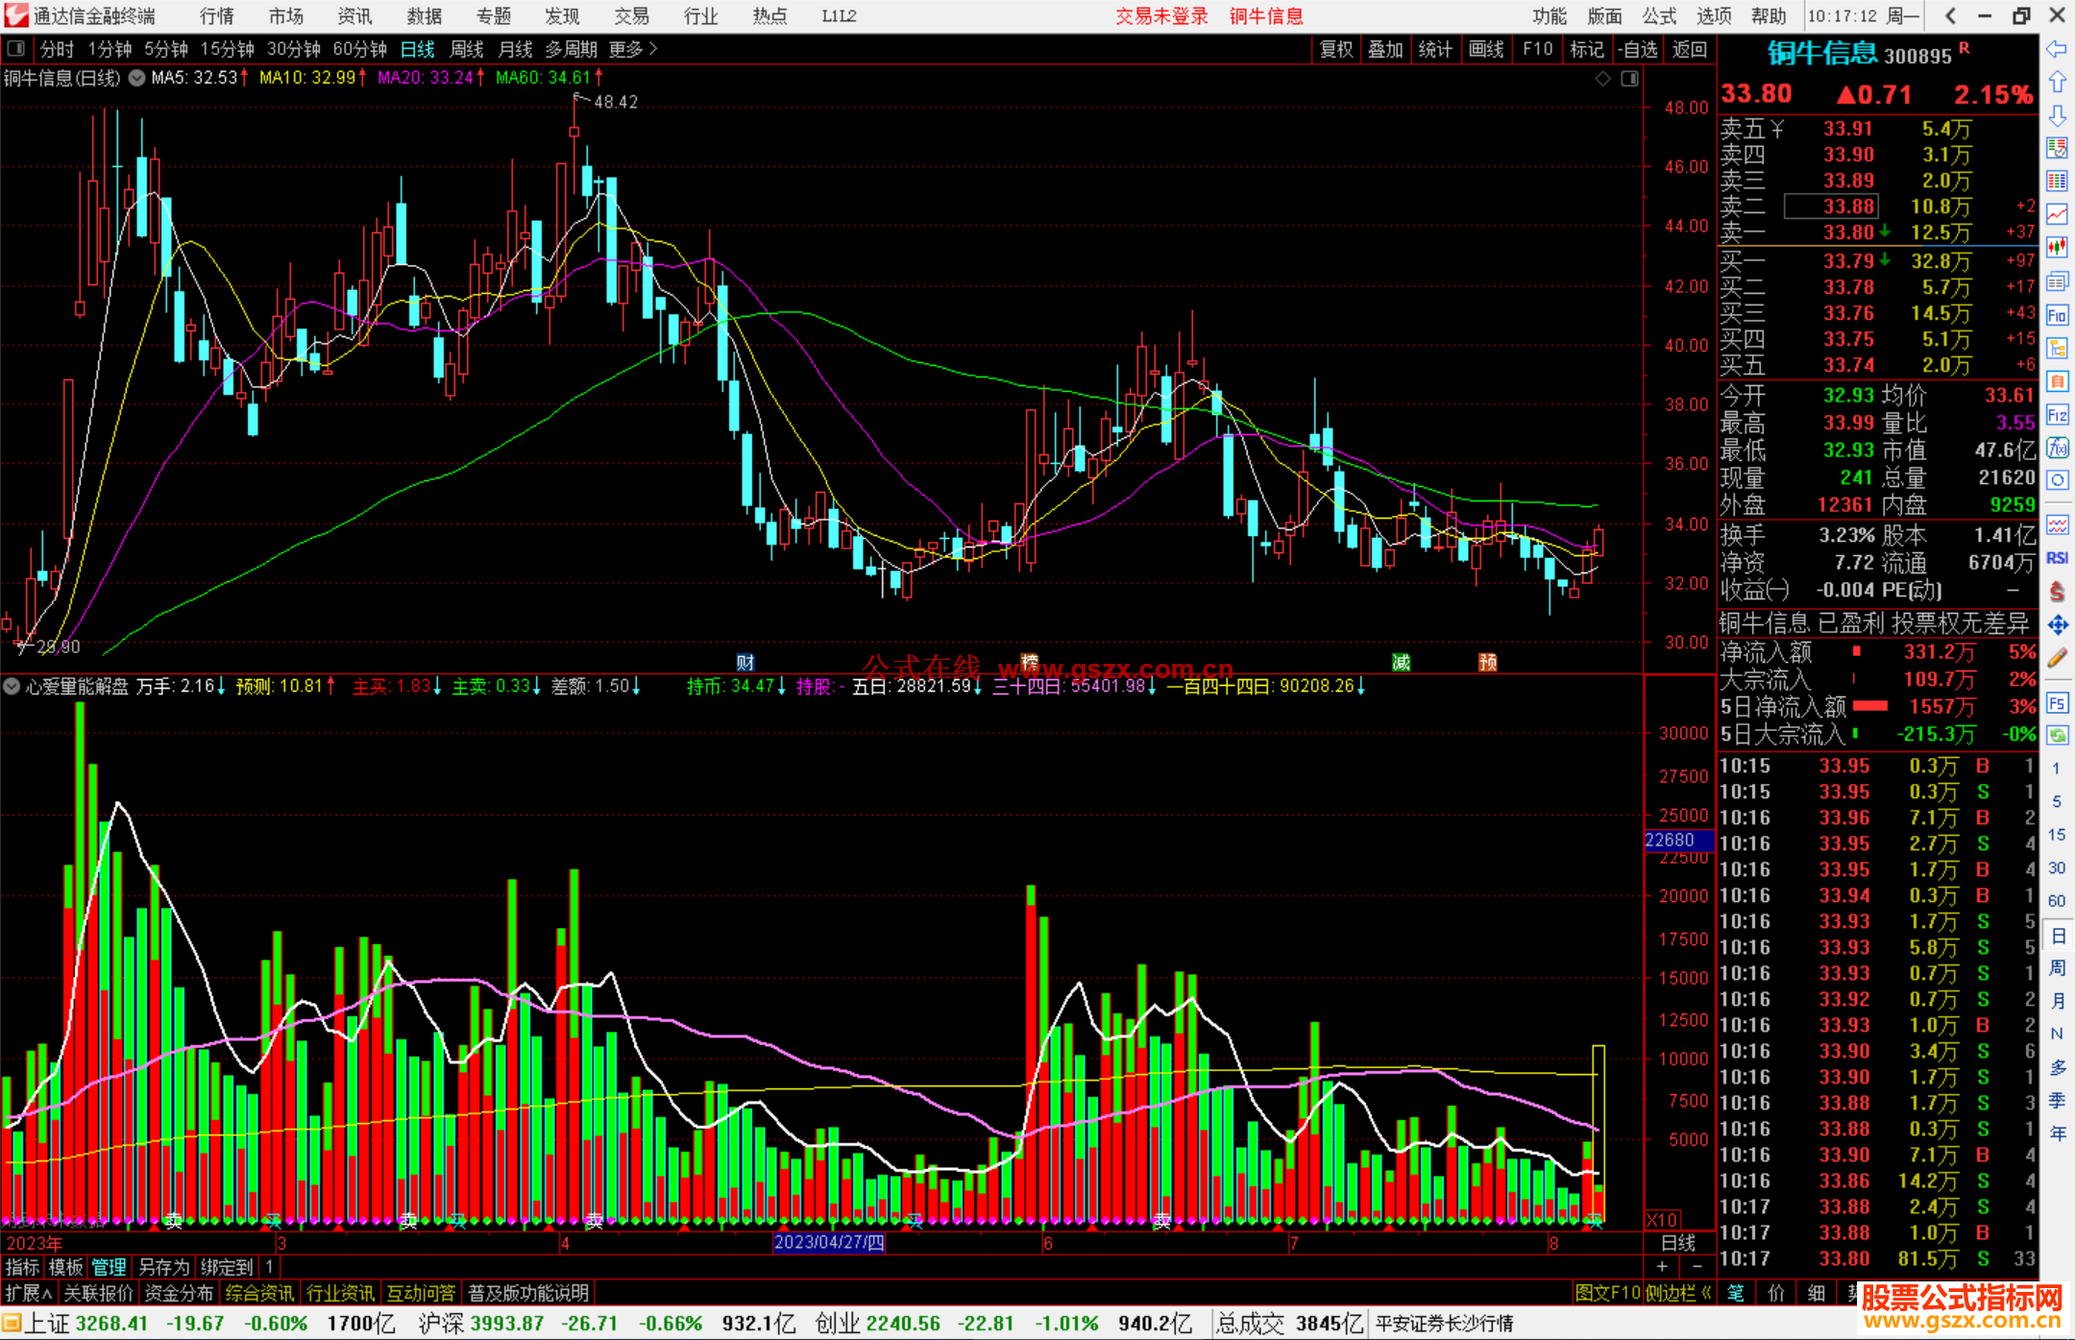Toggle the round check icon beside MA5

(137, 78)
